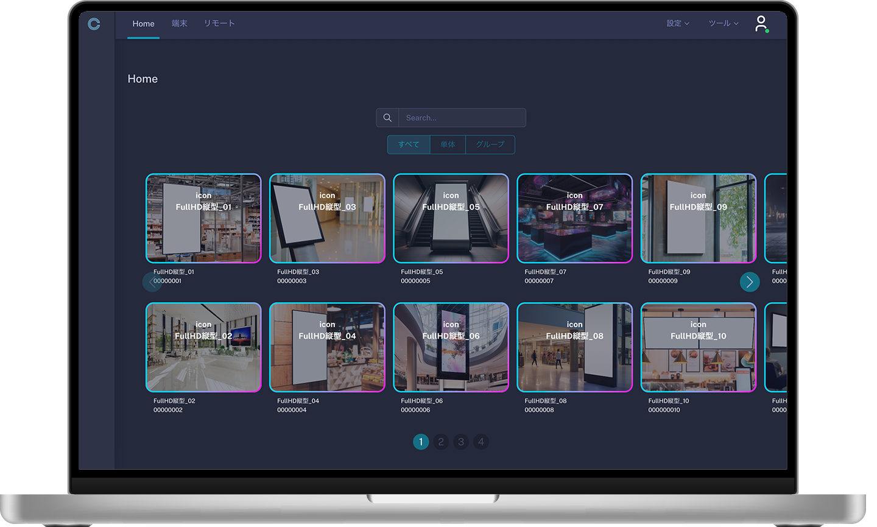Open the リモート tab
The height and width of the screenshot is (527, 877).
click(x=219, y=23)
